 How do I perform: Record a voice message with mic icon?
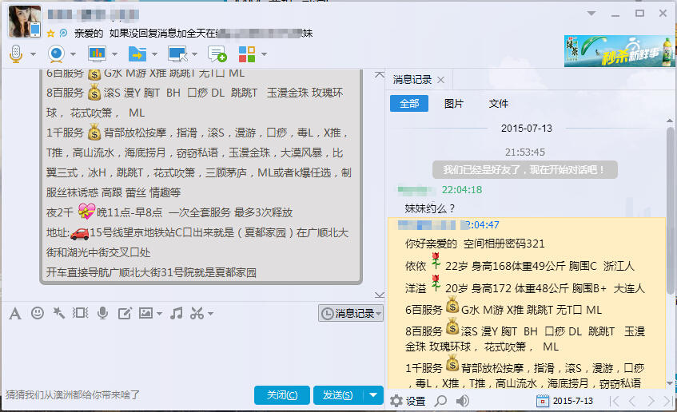pos(103,313)
